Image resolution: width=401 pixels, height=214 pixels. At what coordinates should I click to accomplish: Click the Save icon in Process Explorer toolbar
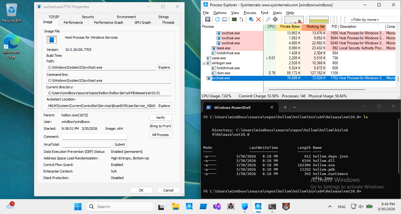(207, 19)
